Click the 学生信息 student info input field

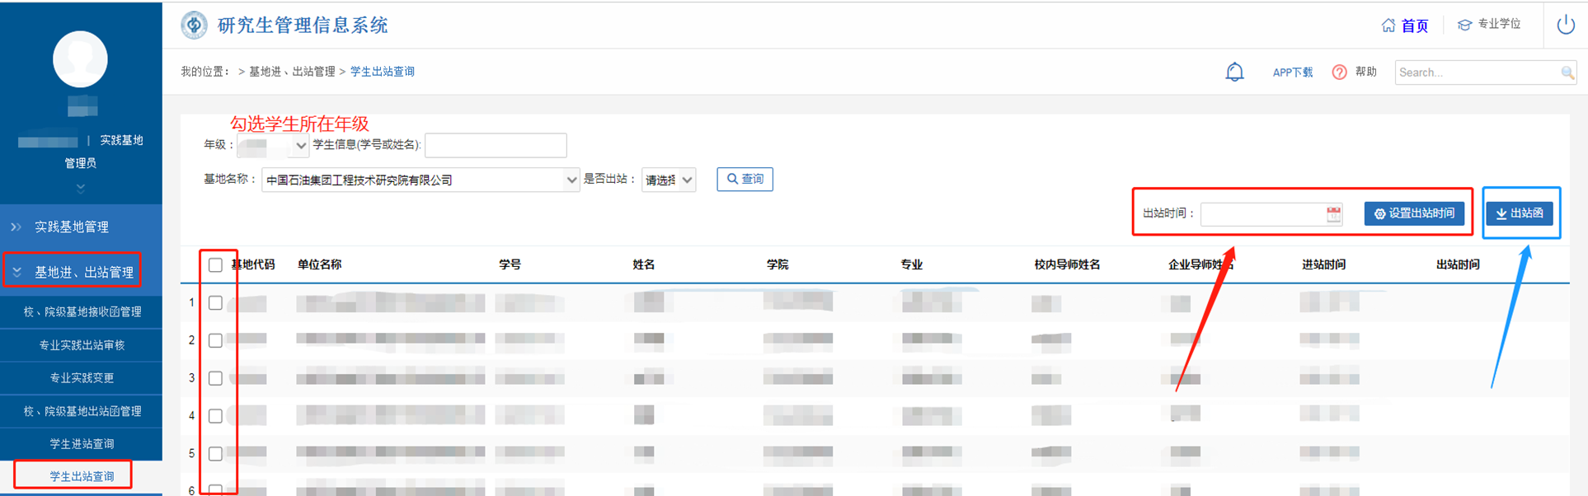click(496, 146)
